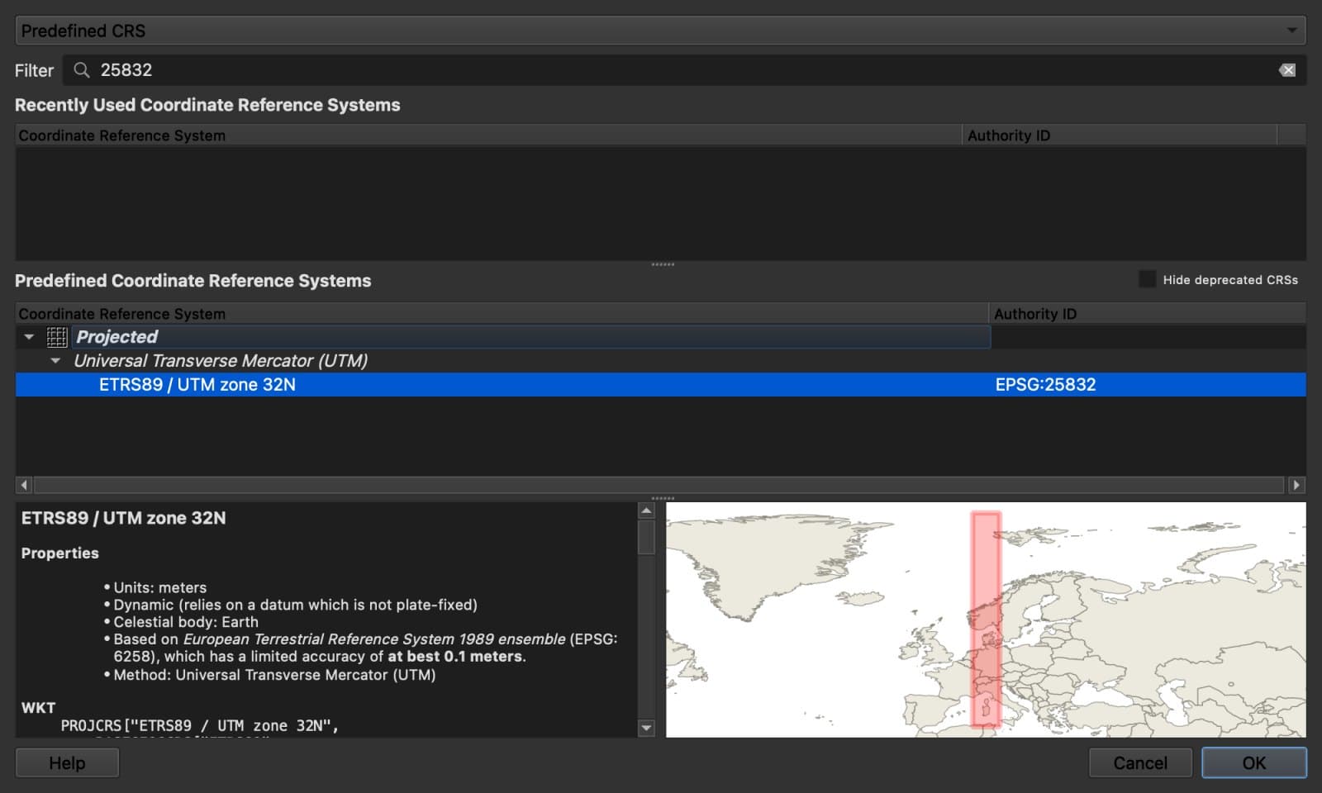Click the WKT heading in details panel
The width and height of the screenshot is (1322, 793).
pos(38,708)
